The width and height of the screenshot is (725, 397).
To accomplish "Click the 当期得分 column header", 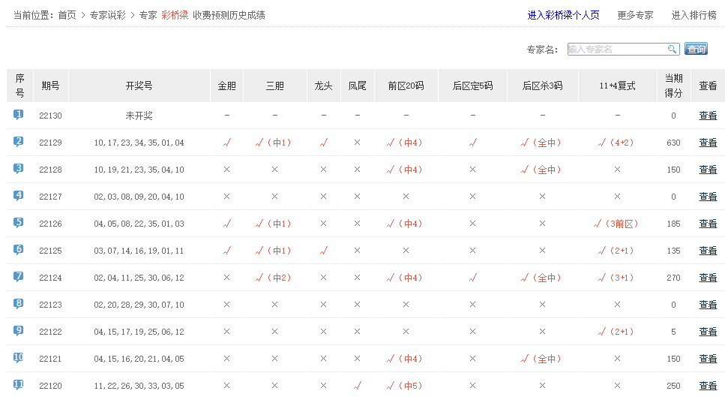I will point(673,86).
